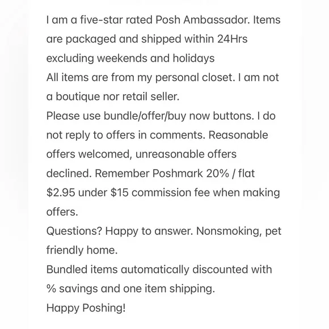Click the 'Please use bundle/offer/buy now buttons' line
The width and height of the screenshot is (329, 329).
(x=161, y=116)
